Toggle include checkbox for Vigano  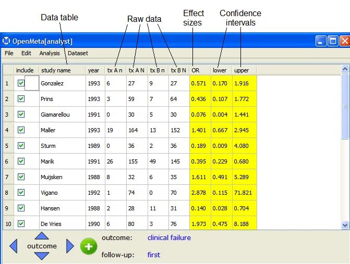point(21,193)
